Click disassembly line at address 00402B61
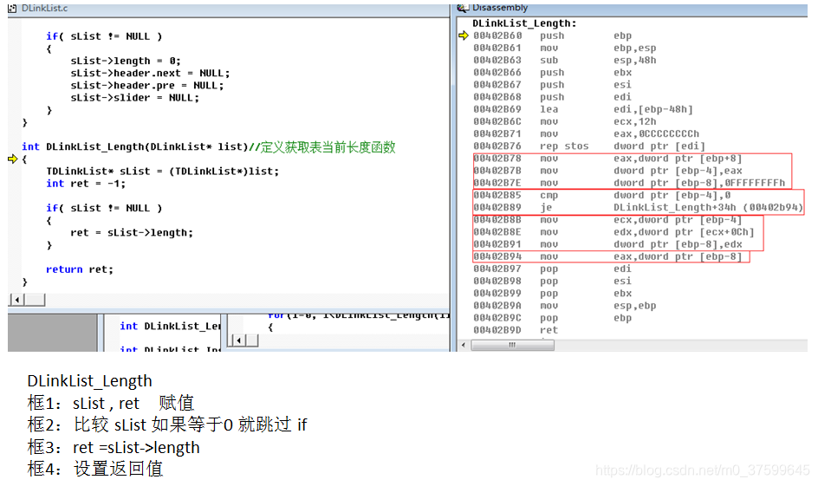Image resolution: width=818 pixels, height=486 pixels. pyautogui.click(x=564, y=48)
